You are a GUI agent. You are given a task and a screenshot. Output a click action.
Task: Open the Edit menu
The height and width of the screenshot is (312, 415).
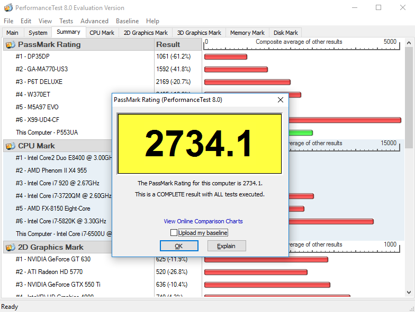[x=25, y=21]
